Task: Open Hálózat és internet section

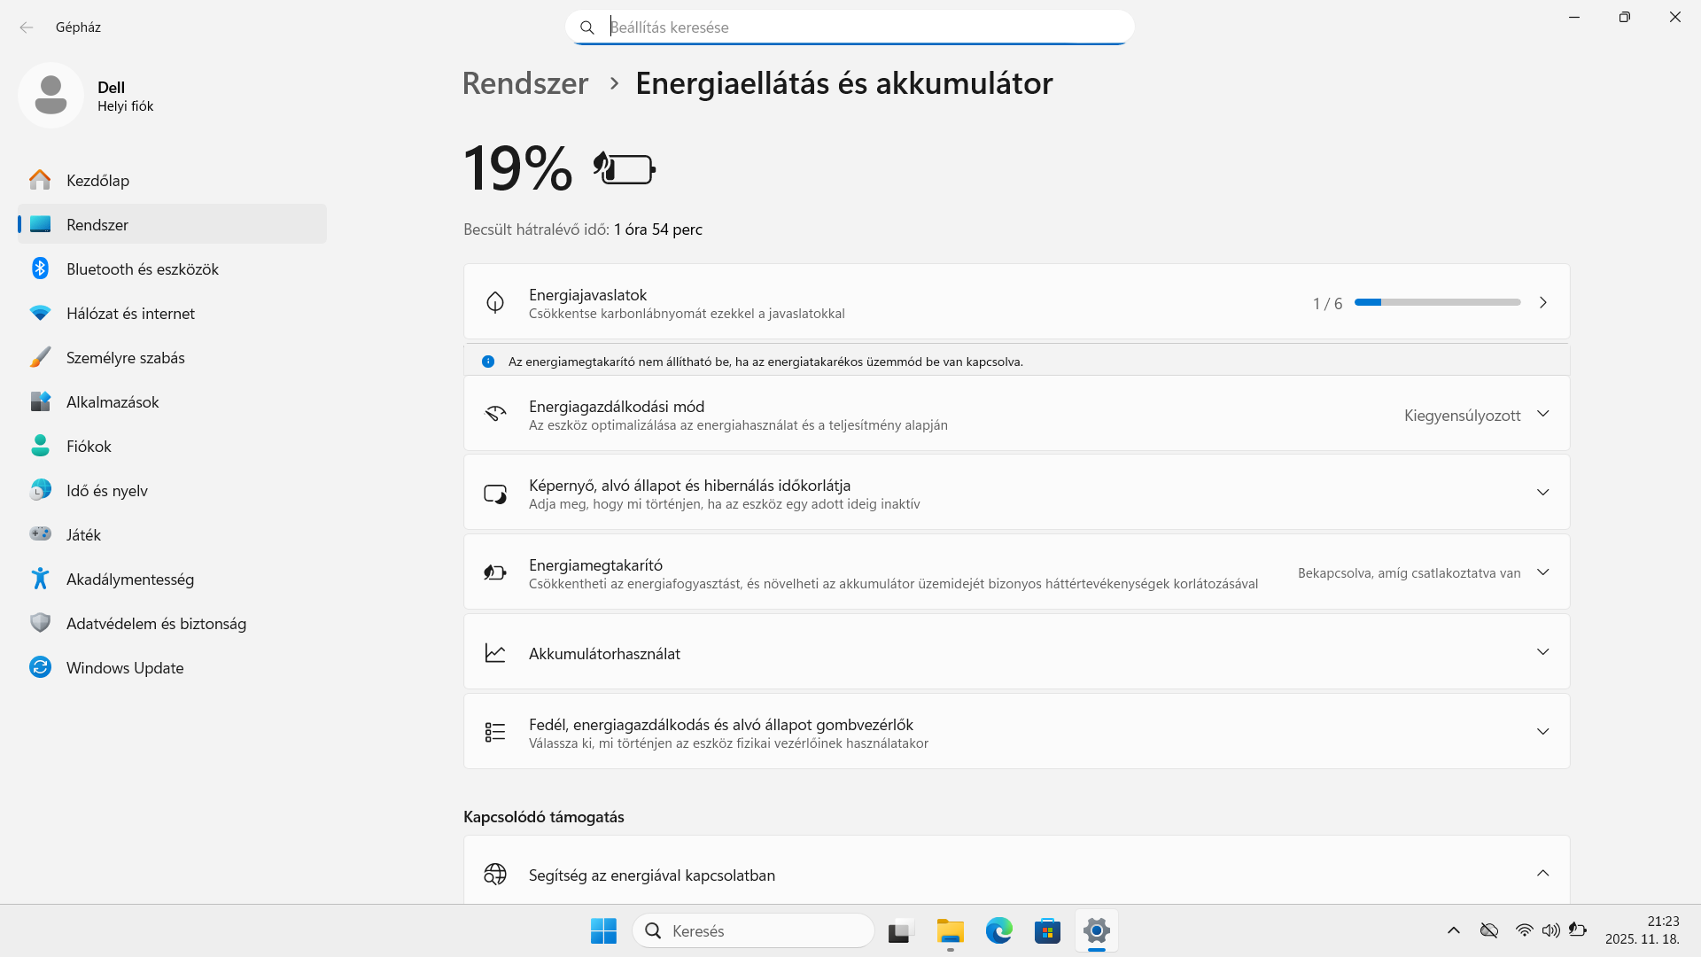Action: (x=130, y=314)
